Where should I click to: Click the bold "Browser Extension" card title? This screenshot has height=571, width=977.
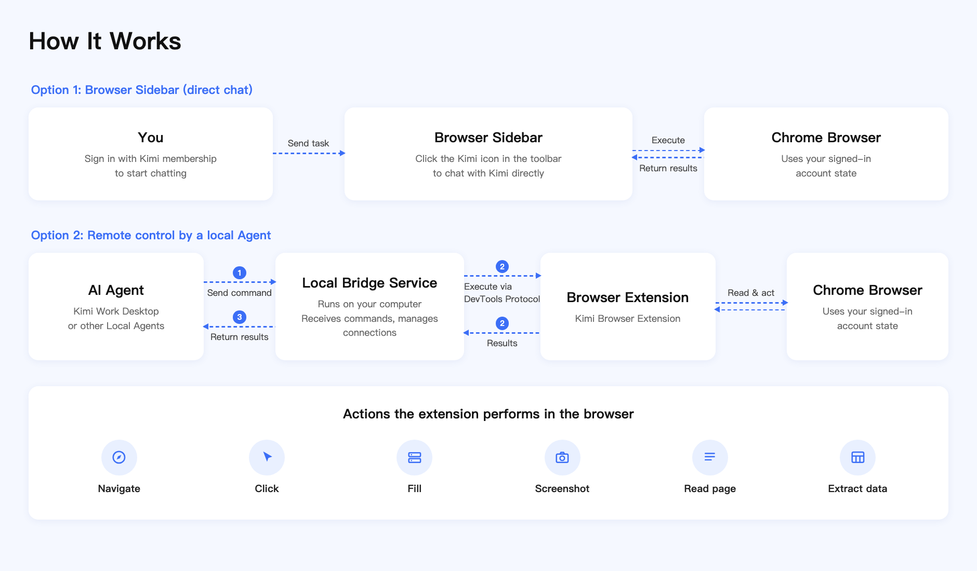(628, 297)
